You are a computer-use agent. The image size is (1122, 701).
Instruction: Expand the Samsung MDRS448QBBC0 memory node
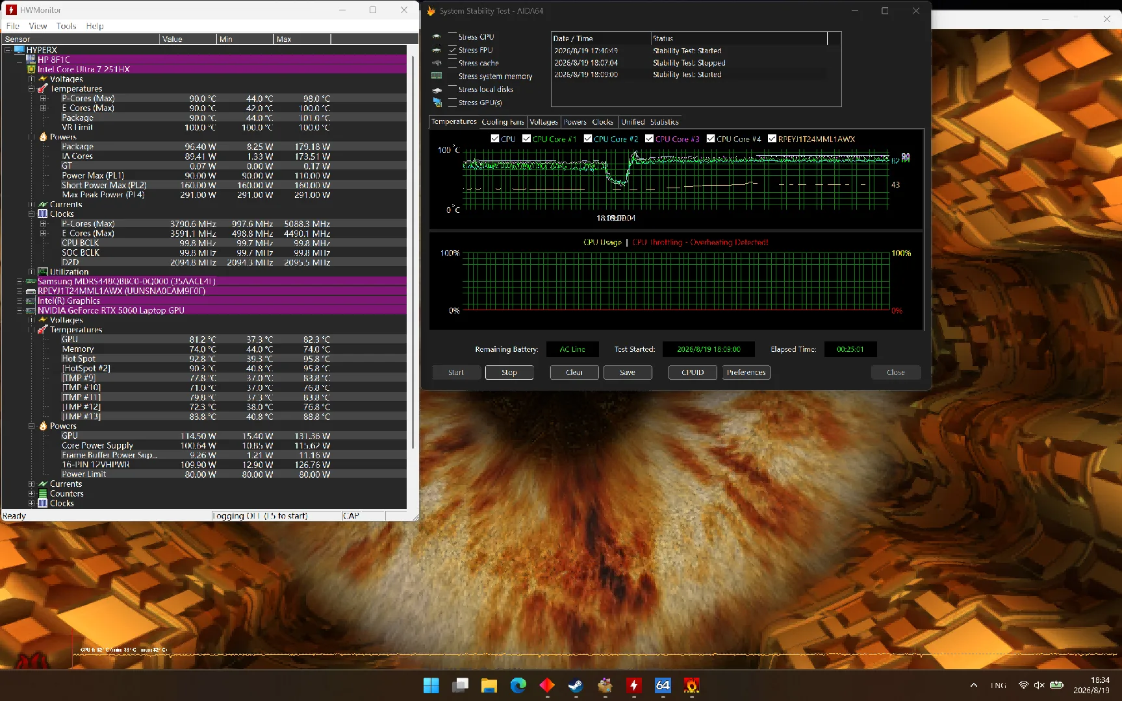tap(19, 282)
